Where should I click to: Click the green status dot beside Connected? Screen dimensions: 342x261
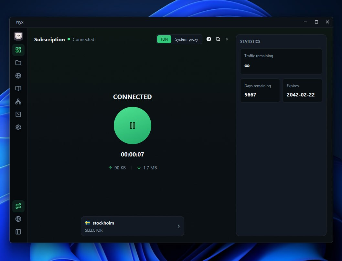point(69,39)
